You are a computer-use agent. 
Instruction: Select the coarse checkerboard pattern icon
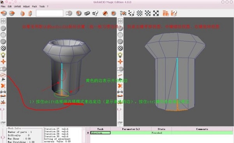(x=156, y=13)
